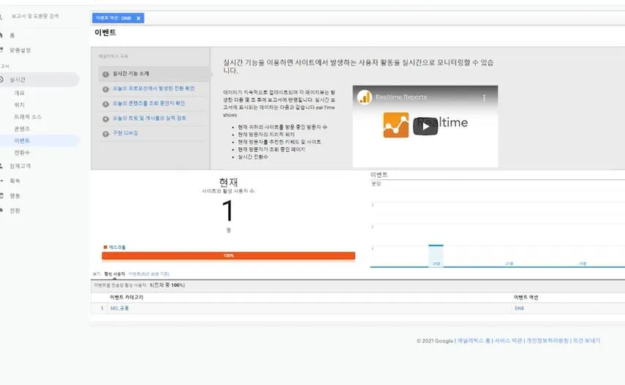Click the orange 100% desktop device bar

pyautogui.click(x=228, y=255)
